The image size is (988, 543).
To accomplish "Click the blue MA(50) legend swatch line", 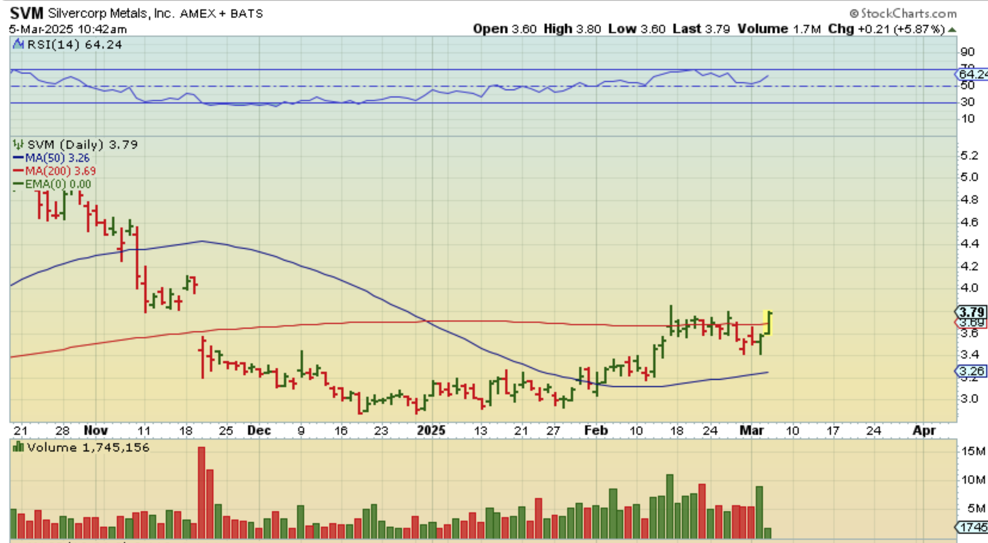I will coord(18,158).
